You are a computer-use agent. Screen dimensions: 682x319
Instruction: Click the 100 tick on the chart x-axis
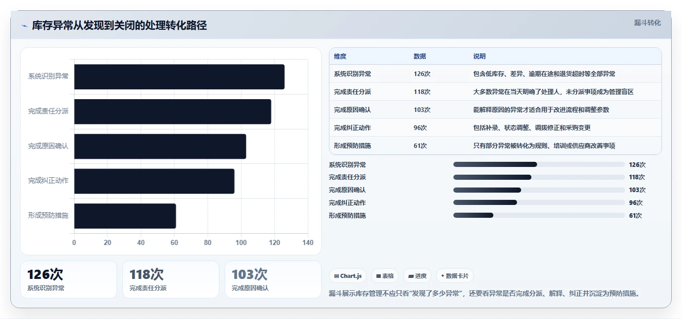[241, 243]
